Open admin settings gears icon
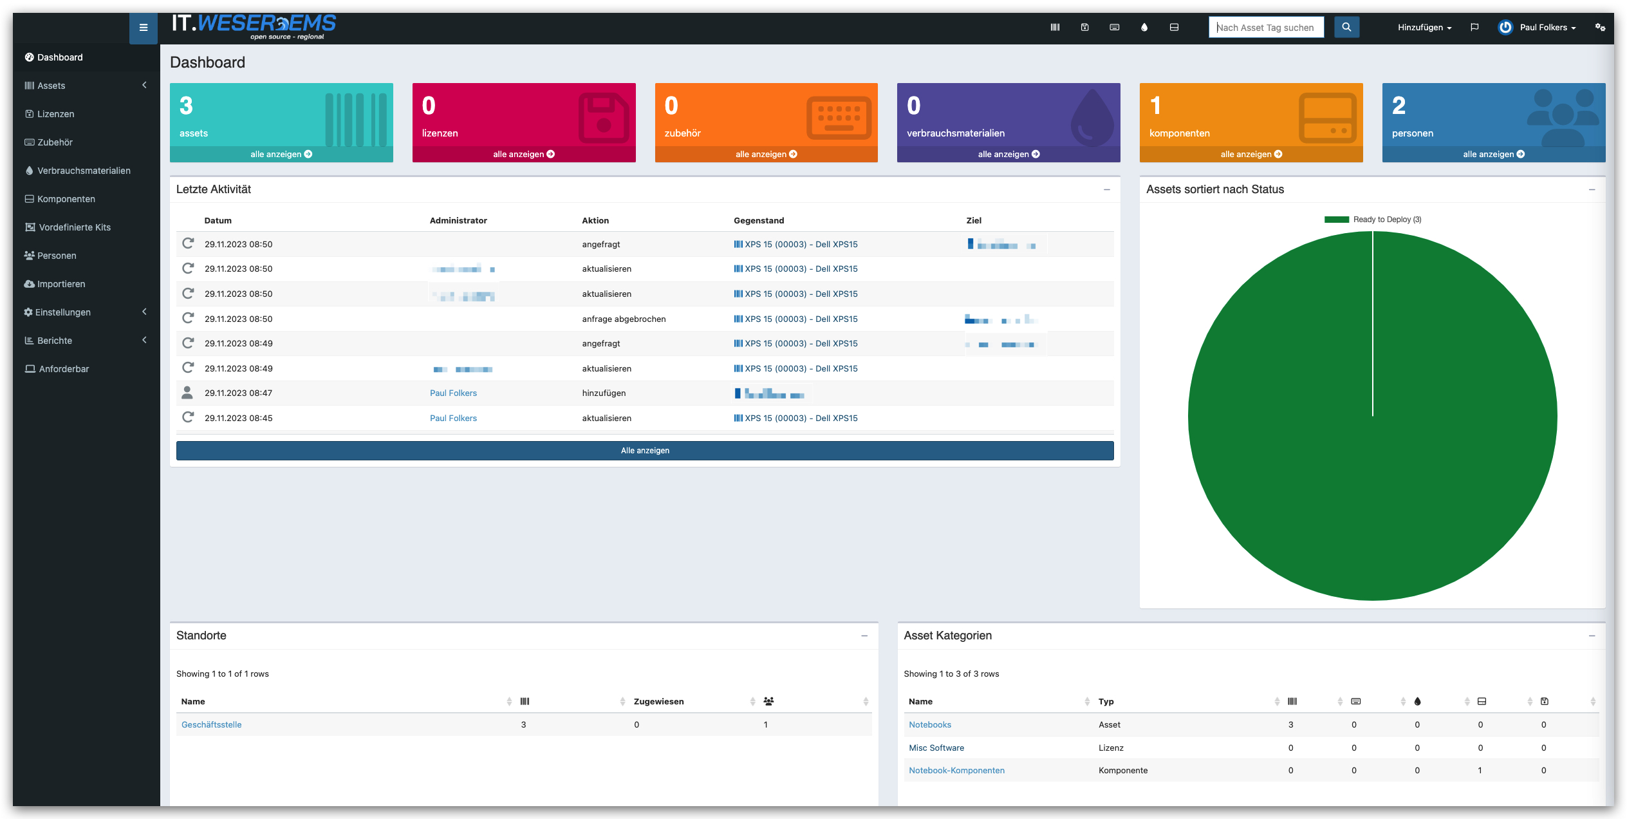 click(1600, 28)
